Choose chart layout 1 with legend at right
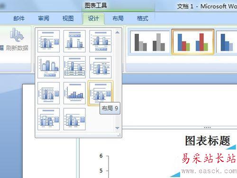 49,41
